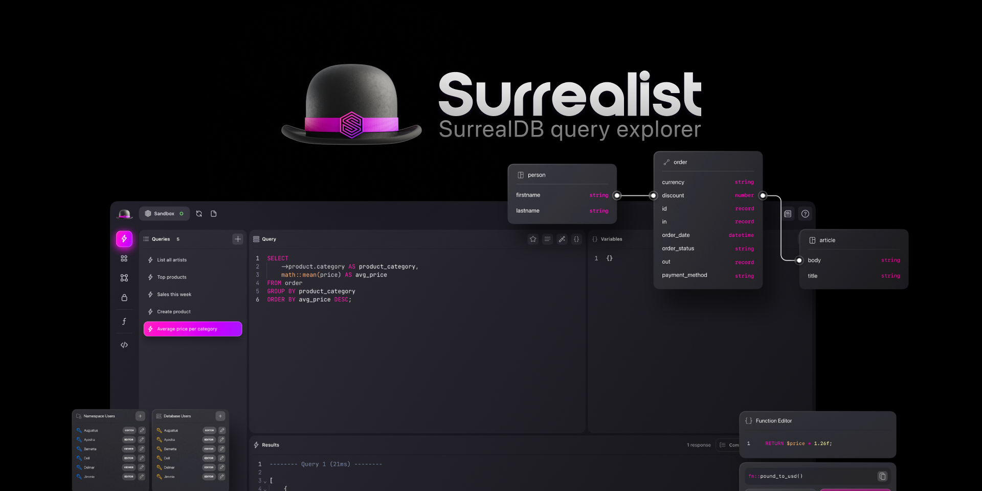Click the body connector node on article
The height and width of the screenshot is (491, 982).
[799, 260]
